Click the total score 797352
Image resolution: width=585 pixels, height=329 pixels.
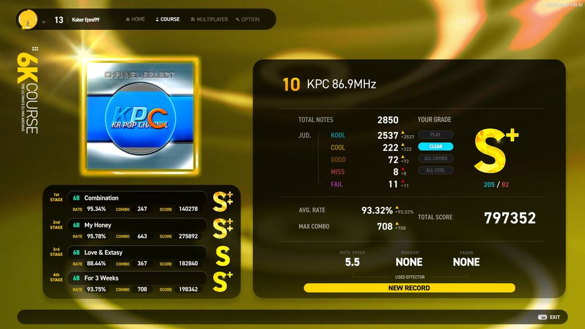tap(510, 218)
